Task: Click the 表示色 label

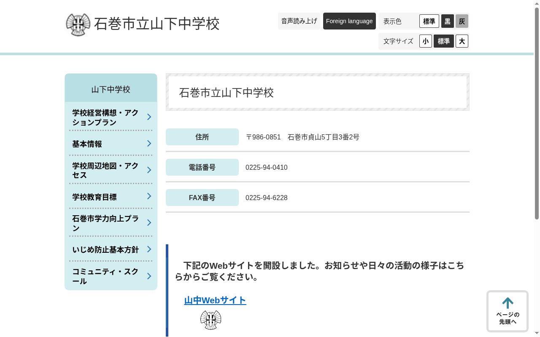Action: point(392,21)
